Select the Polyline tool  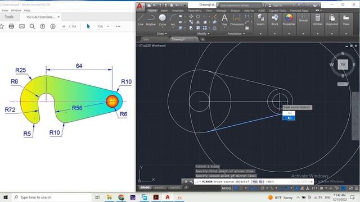tap(151, 20)
